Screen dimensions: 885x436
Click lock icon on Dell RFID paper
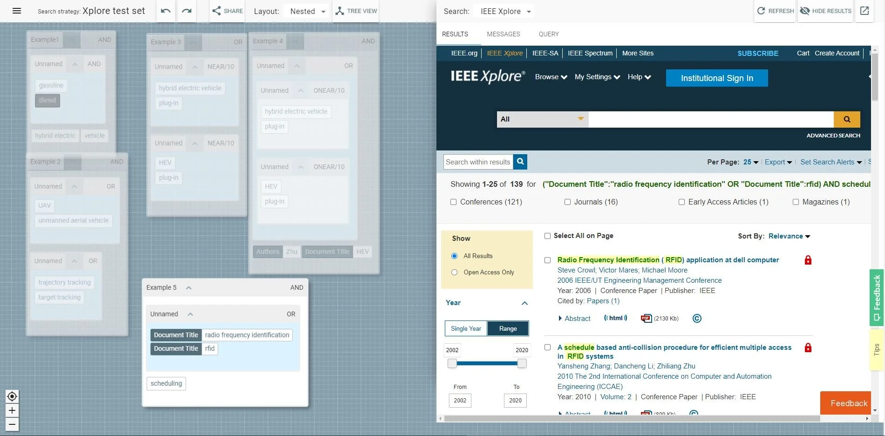[808, 260]
